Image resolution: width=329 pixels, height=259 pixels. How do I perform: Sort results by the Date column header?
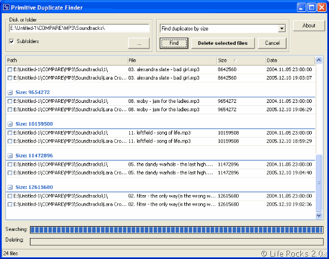(x=290, y=60)
